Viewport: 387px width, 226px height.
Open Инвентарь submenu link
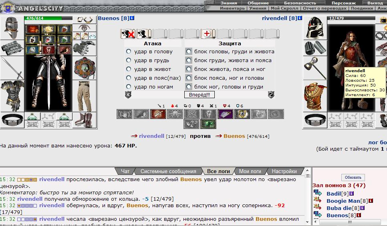pos(232,8)
